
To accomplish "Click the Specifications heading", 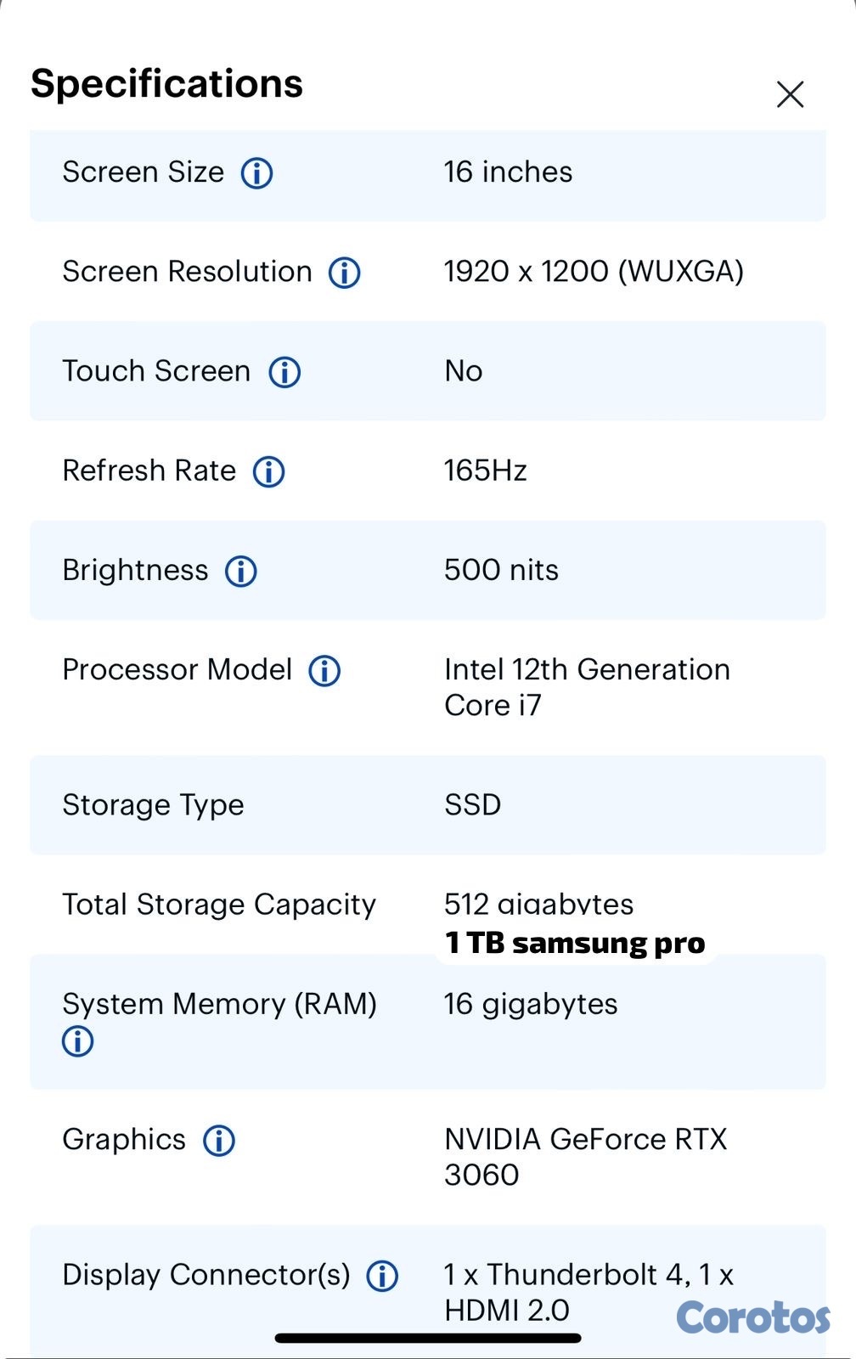I will (166, 83).
